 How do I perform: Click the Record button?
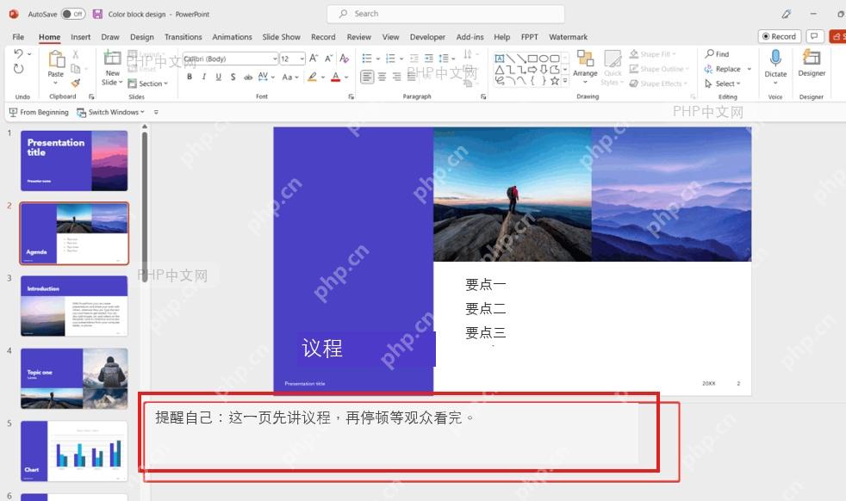[x=779, y=36]
